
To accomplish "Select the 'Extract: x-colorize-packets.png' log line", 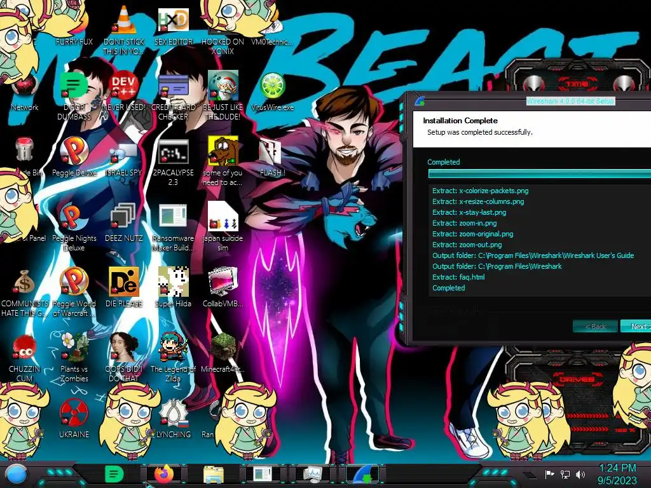I will pos(480,191).
